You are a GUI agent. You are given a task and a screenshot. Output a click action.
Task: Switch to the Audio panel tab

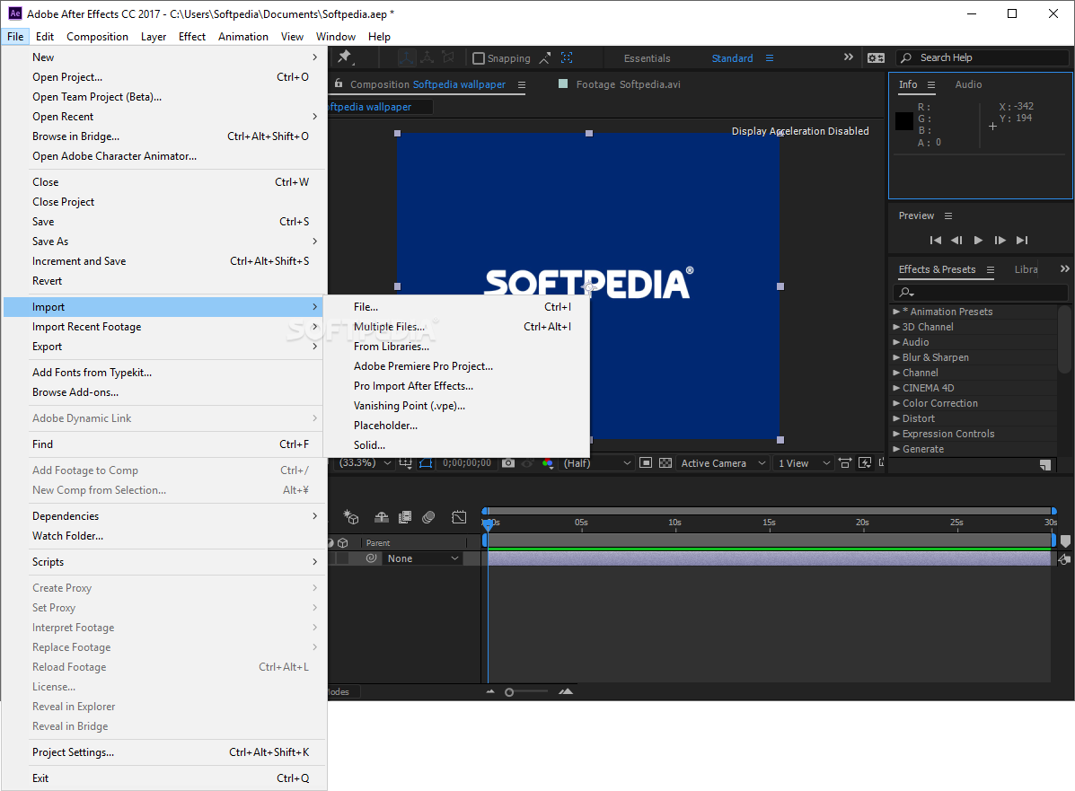click(x=968, y=84)
